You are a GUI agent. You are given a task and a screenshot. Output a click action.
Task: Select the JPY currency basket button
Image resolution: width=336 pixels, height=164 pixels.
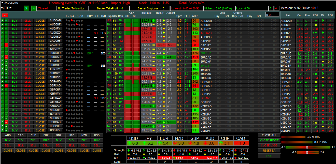pos(72,135)
